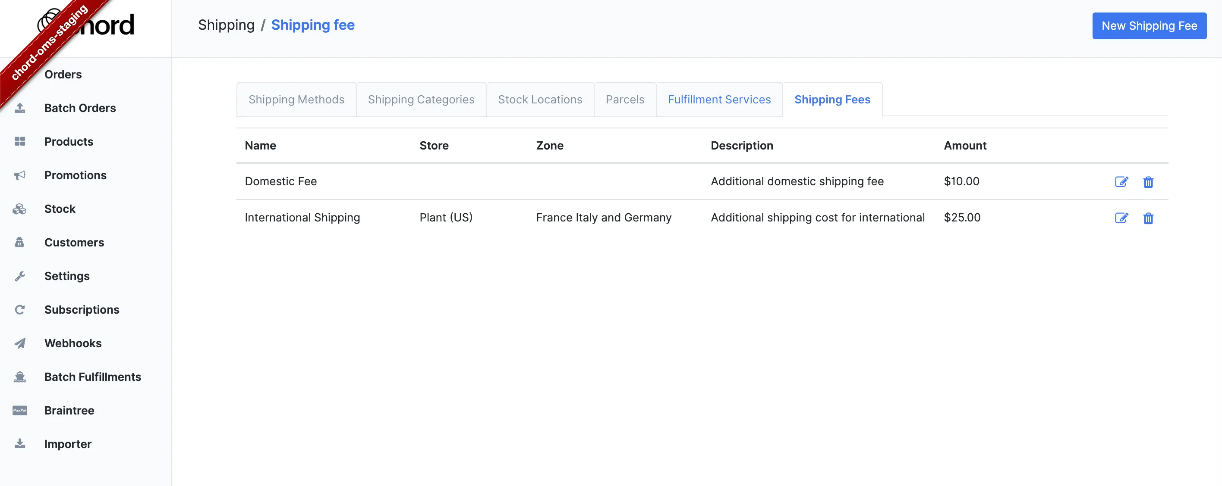Switch to Shipping Categories tab

[x=421, y=100]
